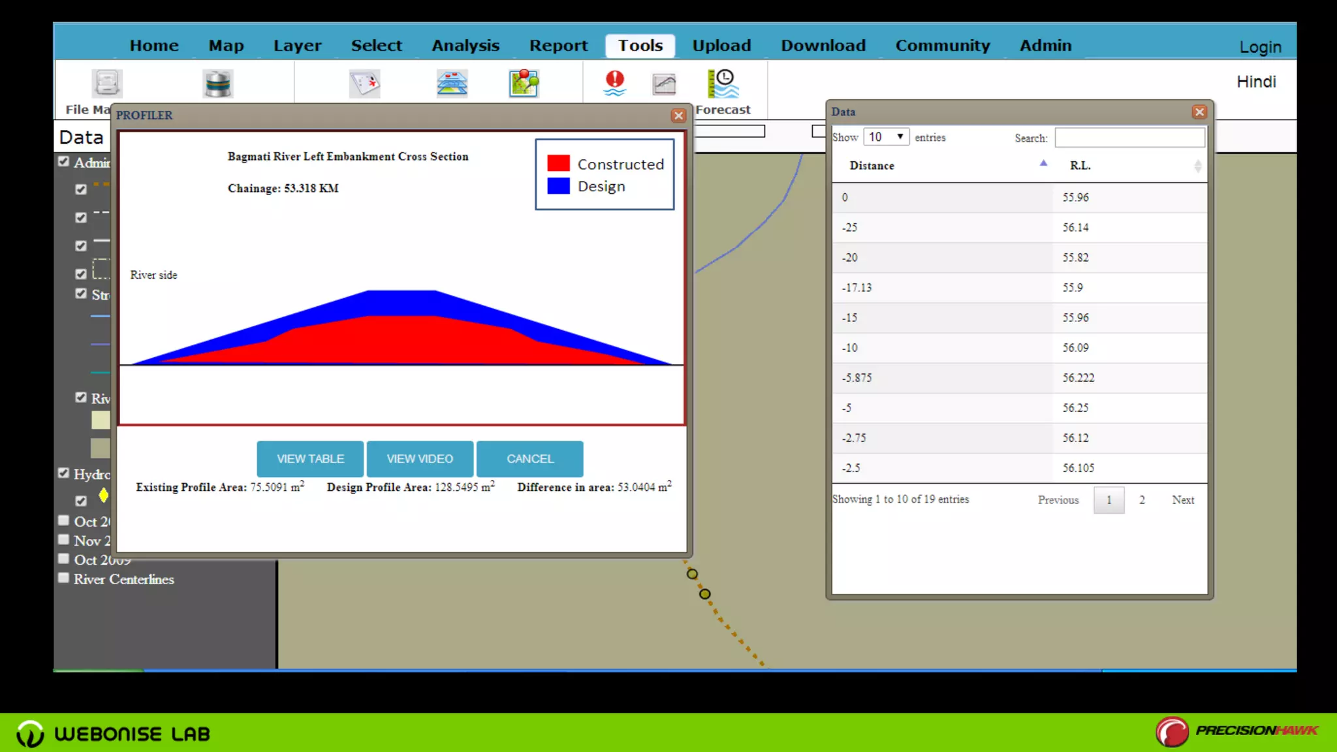Click the map with pushpins icon
This screenshot has width=1337, height=752.
(x=524, y=84)
